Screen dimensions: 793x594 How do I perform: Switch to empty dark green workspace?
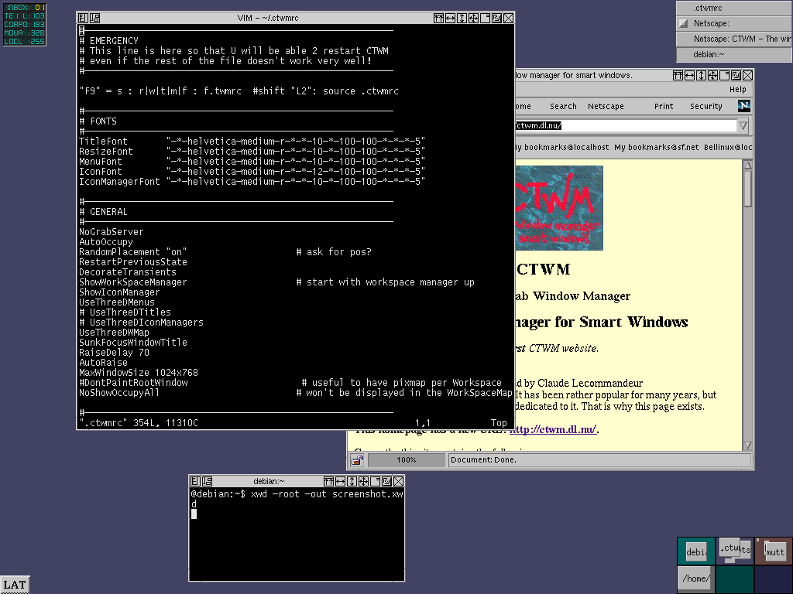(735, 579)
